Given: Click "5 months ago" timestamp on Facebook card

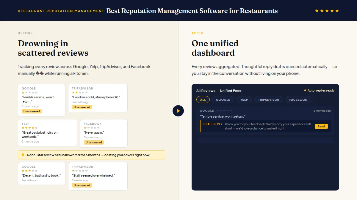Looking at the screenshot, I should 93,137.
